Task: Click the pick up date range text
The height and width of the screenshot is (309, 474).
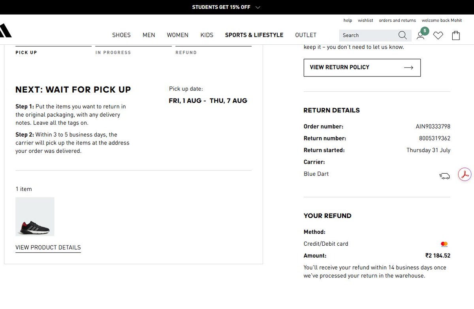Action: click(x=208, y=100)
